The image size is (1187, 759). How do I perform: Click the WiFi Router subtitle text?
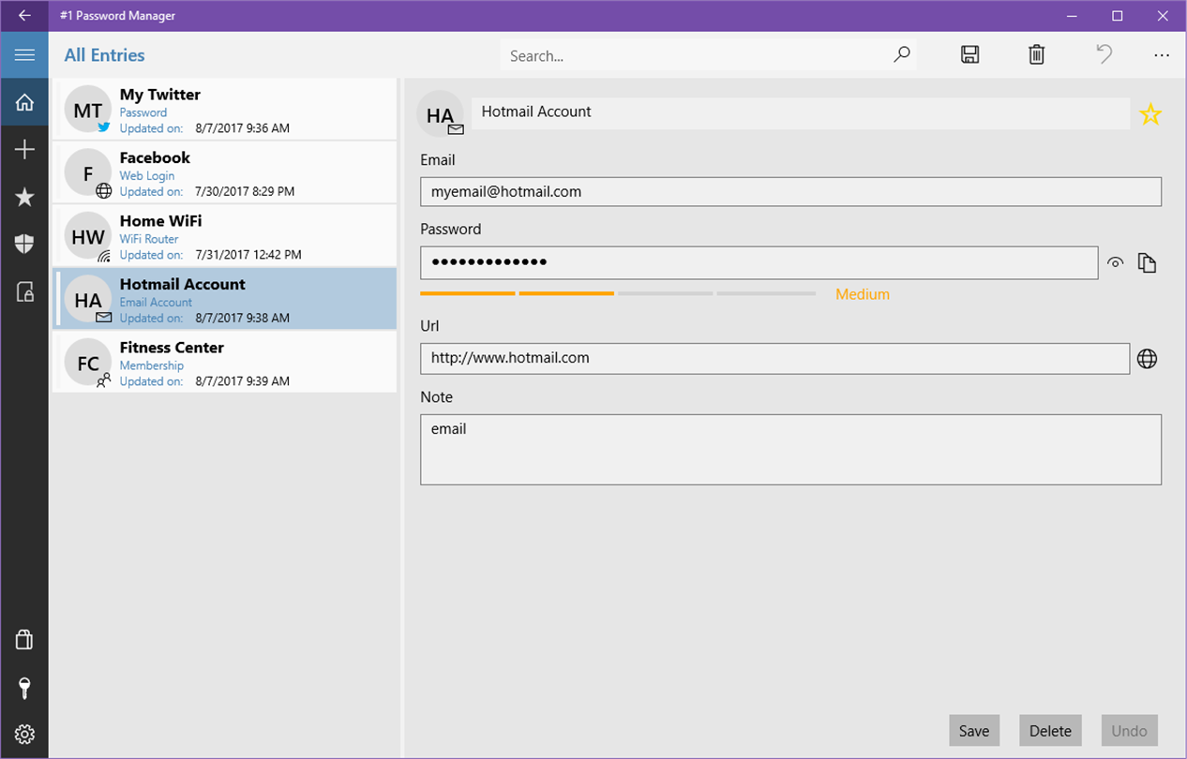click(x=149, y=239)
